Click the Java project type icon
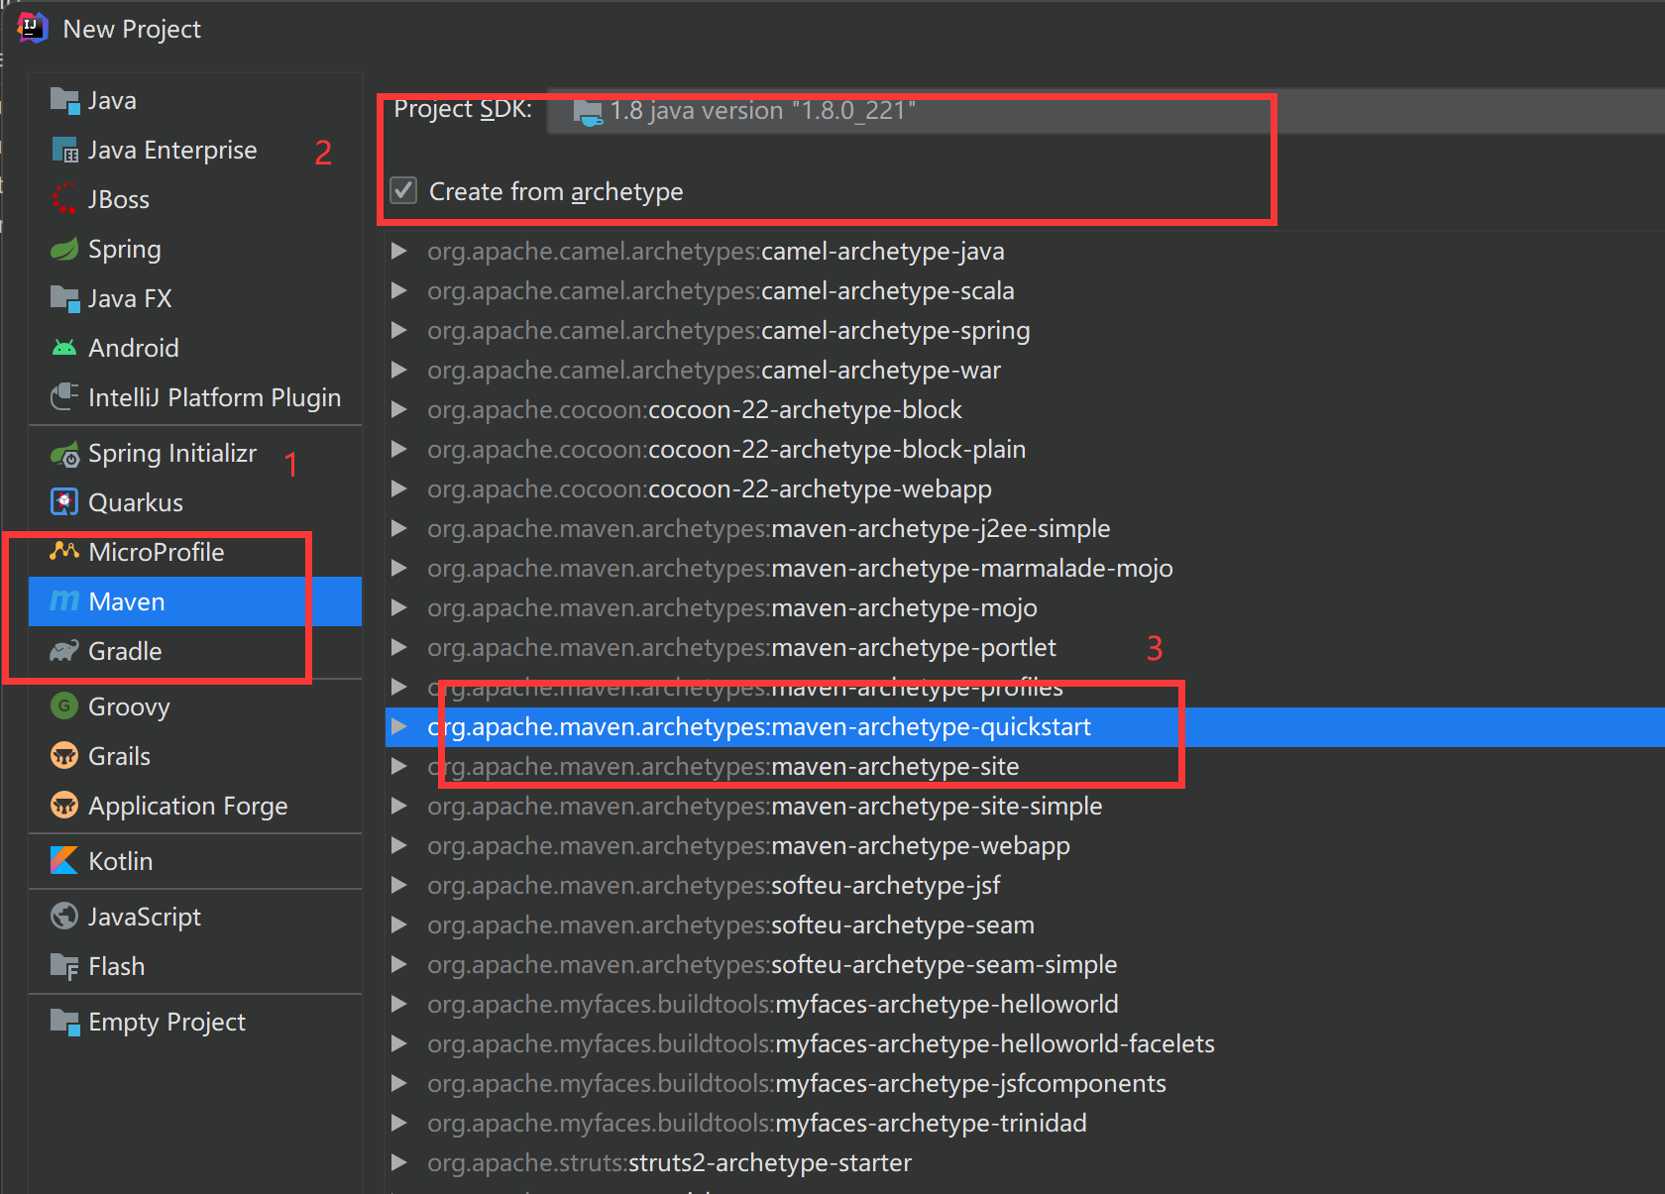 click(x=64, y=100)
